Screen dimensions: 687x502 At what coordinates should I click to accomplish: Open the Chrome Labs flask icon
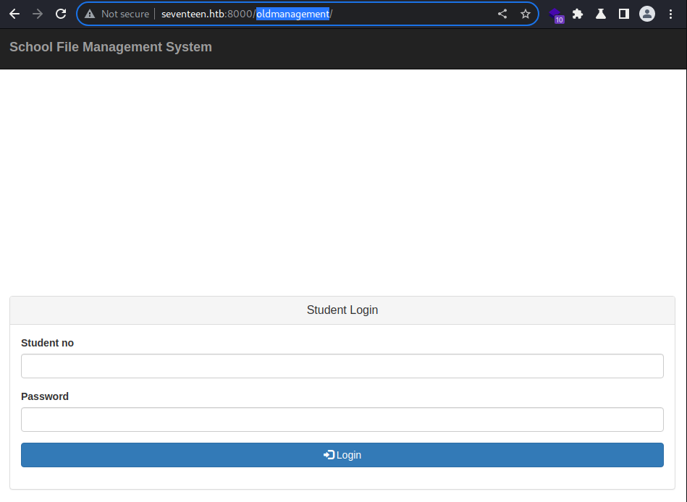coord(601,14)
